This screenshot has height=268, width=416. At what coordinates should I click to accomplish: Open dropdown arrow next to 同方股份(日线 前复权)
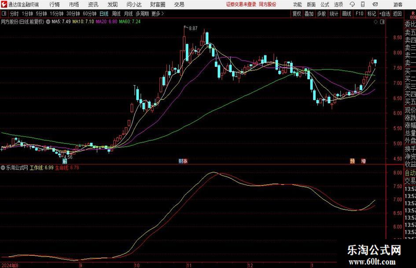point(48,22)
